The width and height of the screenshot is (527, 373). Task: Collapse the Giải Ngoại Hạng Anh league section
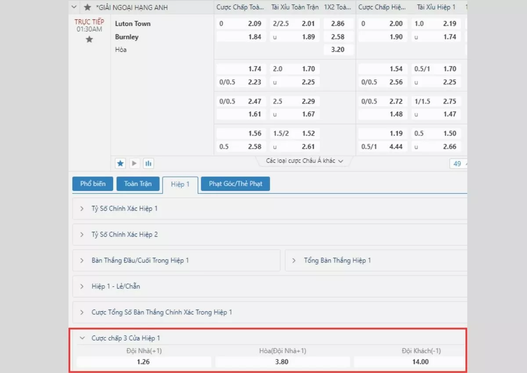(74, 7)
